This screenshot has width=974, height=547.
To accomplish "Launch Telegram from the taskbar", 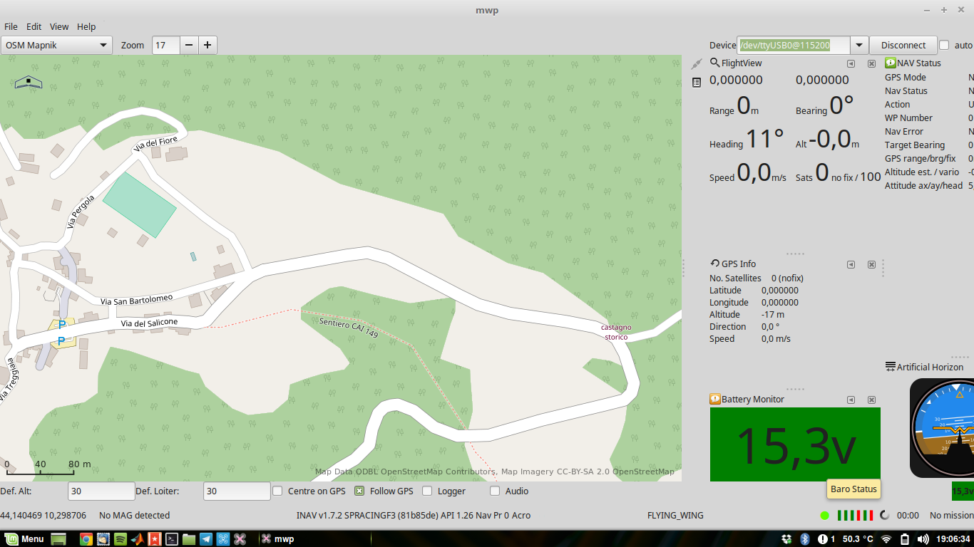I will point(206,539).
